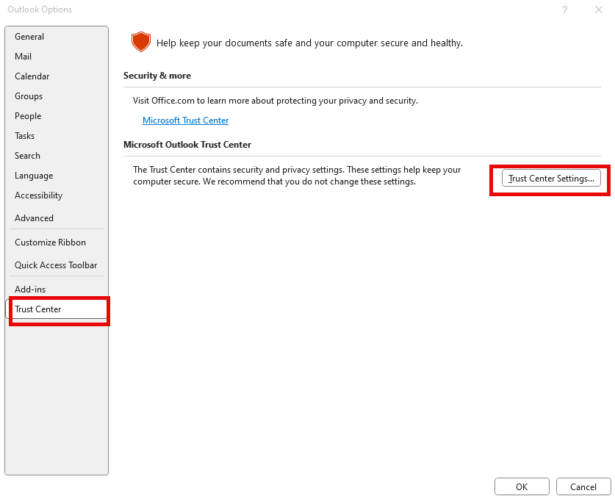Select the Accessibility category

(x=57, y=195)
